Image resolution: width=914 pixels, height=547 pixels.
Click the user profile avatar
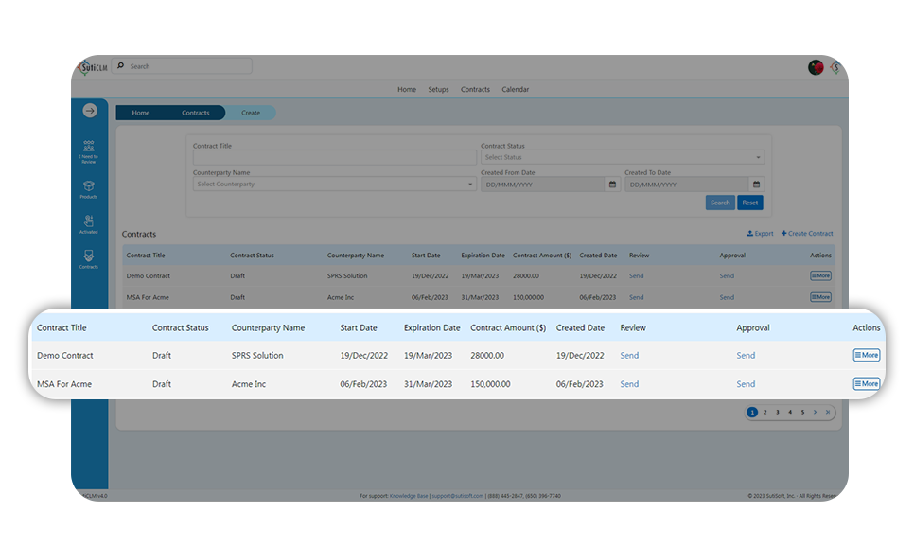[815, 67]
